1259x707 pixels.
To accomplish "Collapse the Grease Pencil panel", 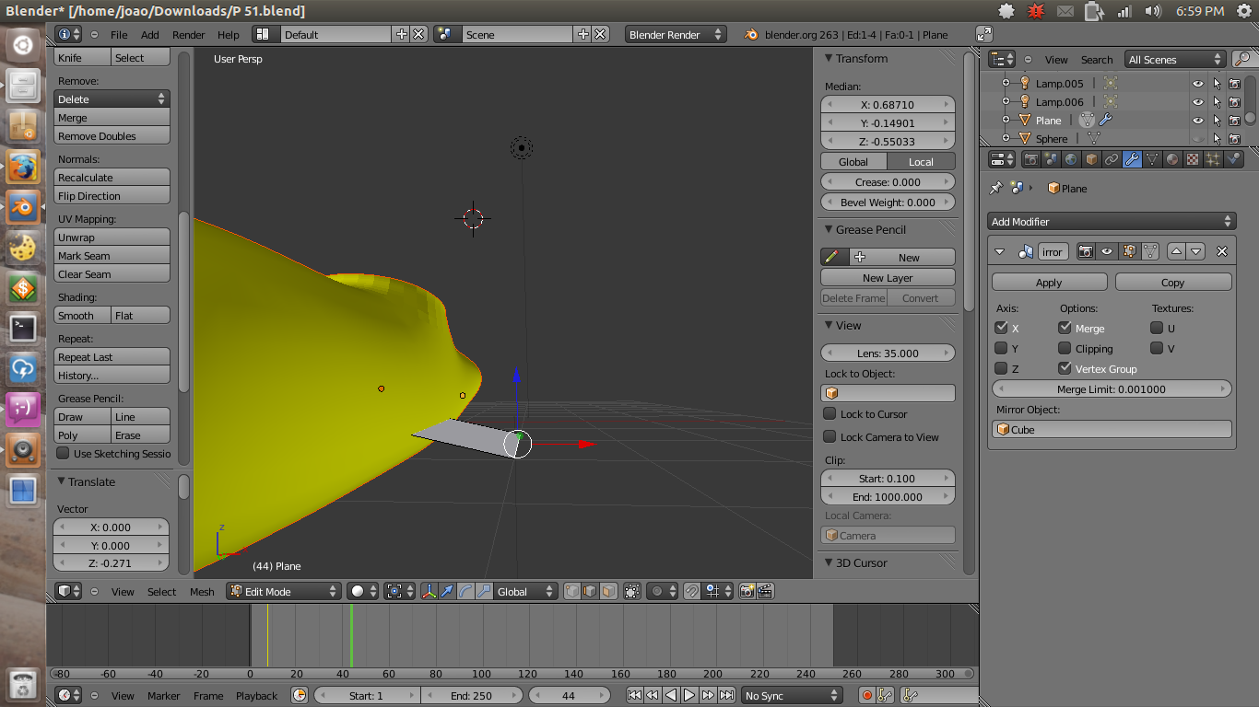I will pyautogui.click(x=828, y=229).
